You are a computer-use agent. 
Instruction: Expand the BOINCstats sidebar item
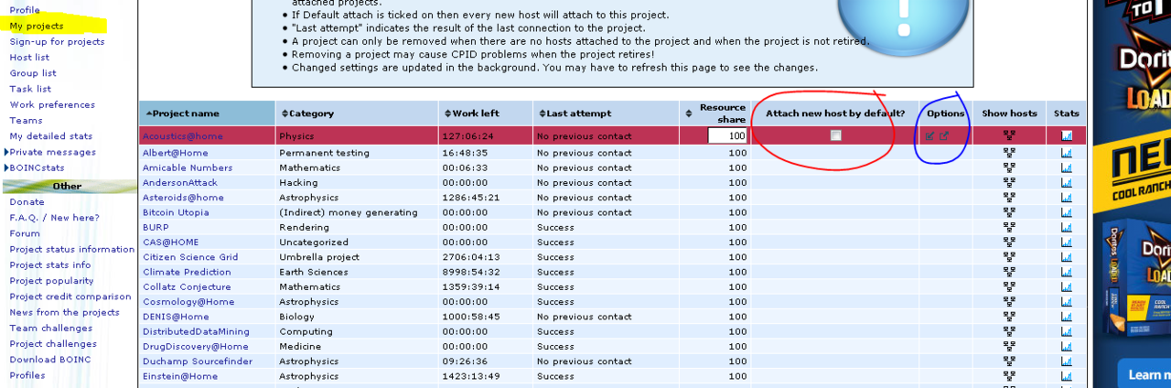click(6, 168)
